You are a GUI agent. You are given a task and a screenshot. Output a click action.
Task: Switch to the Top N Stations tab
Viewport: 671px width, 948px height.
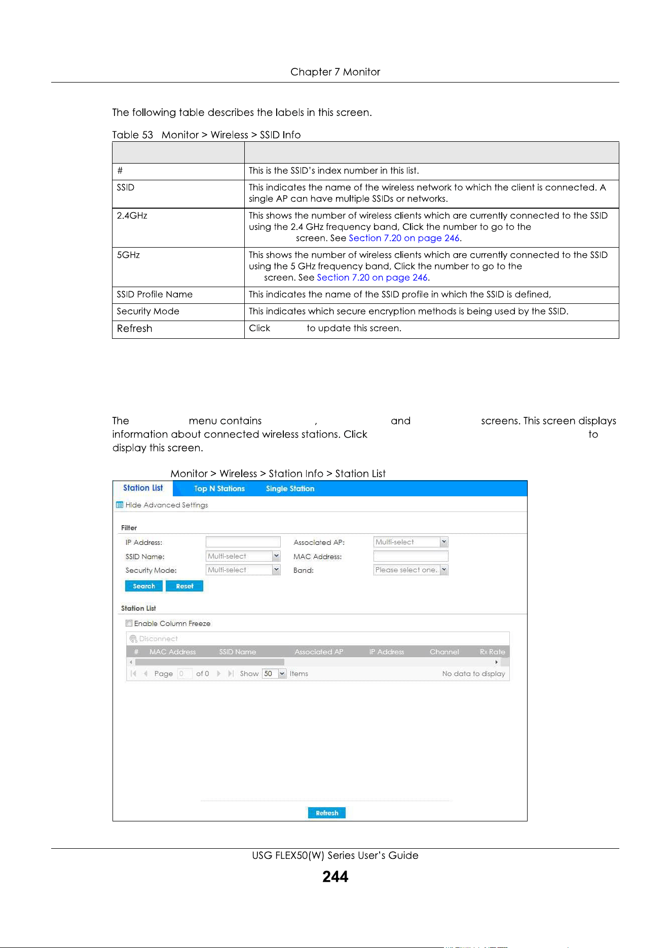click(219, 489)
